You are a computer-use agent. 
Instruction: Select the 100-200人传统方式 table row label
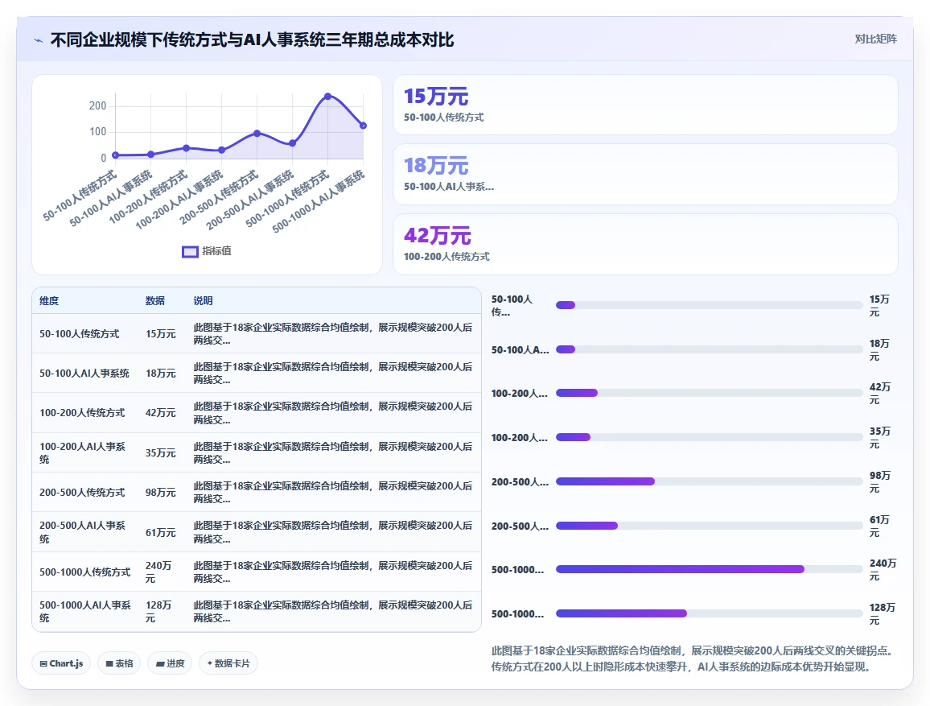[82, 413]
